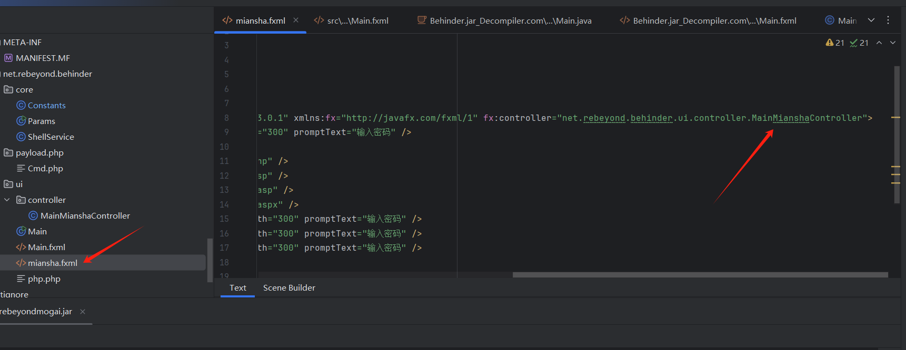The height and width of the screenshot is (350, 906).
Task: Open the miansha.fxml editor tab
Action: coord(260,20)
